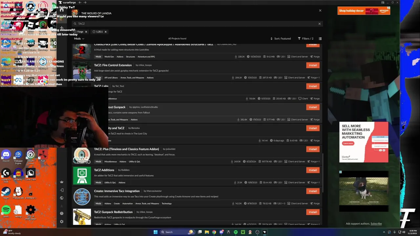Open author MarcosJoestar profile link
420x236 pixels.
pyautogui.click(x=154, y=191)
